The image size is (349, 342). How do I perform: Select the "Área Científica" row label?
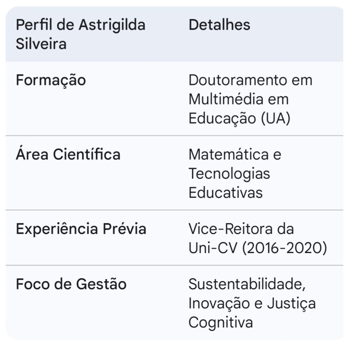point(68,154)
